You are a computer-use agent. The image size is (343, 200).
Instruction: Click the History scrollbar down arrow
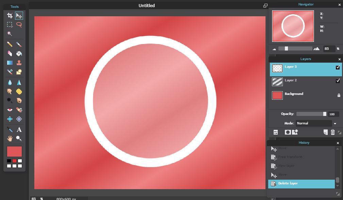tap(338, 186)
